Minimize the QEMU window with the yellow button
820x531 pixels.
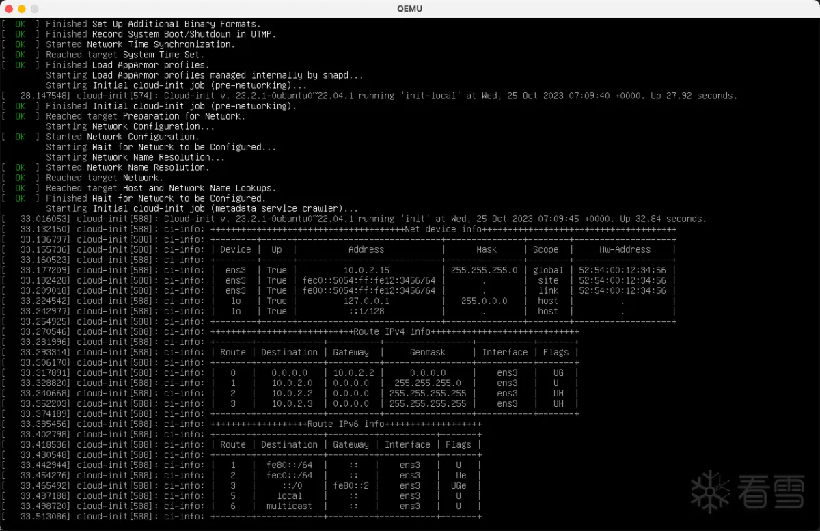point(22,9)
